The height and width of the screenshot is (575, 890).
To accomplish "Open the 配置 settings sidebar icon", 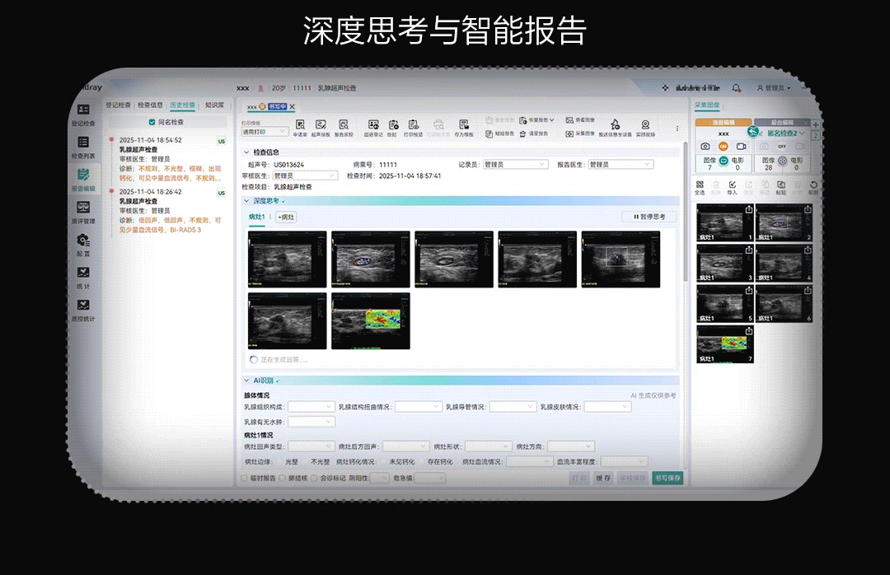I will click(x=83, y=244).
